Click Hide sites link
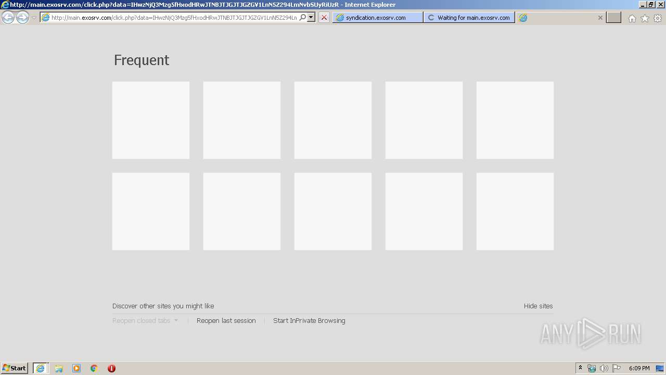 539,306
